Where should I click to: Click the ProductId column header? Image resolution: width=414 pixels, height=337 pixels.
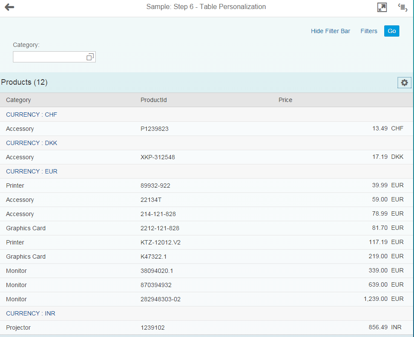click(x=154, y=100)
